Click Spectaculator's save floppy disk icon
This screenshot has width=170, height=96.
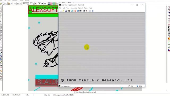[66, 11]
